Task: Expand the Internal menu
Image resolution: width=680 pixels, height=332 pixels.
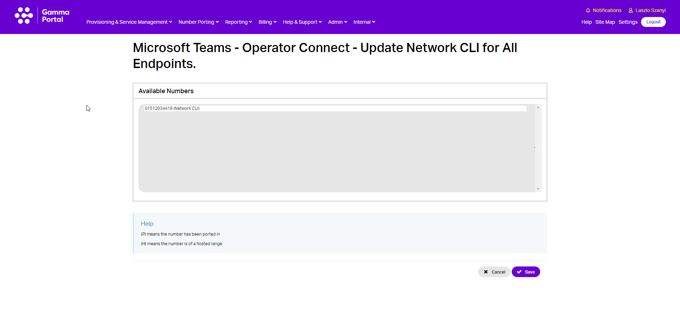Action: click(x=364, y=22)
